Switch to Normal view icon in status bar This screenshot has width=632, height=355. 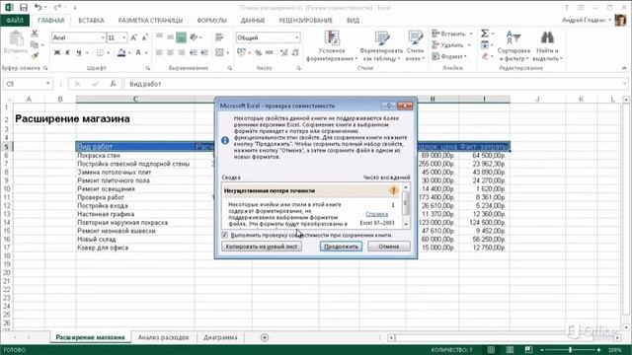491,350
